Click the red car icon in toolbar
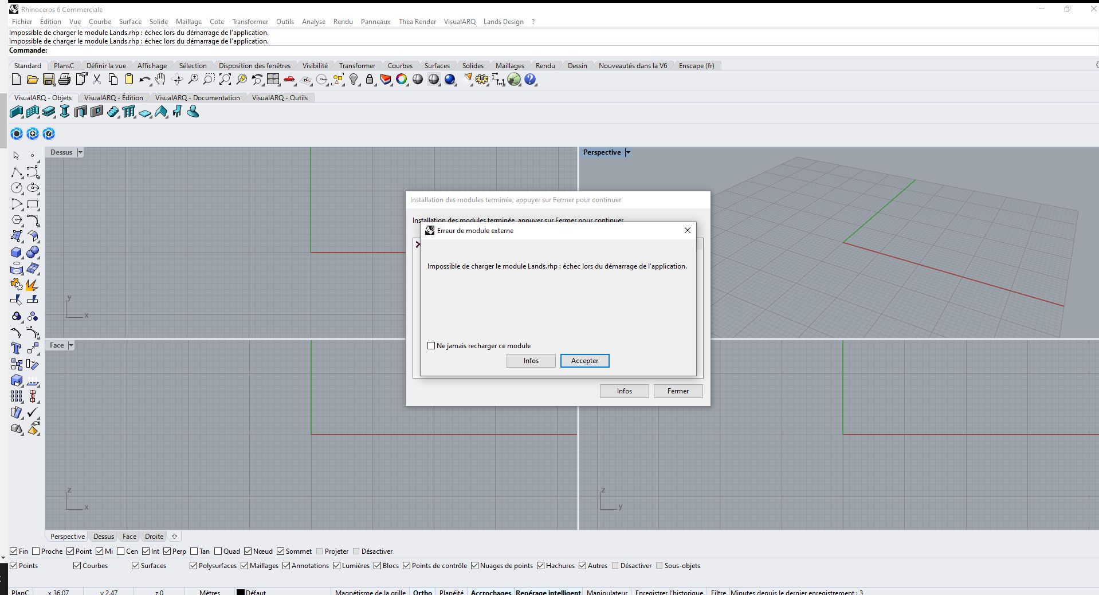 click(289, 80)
